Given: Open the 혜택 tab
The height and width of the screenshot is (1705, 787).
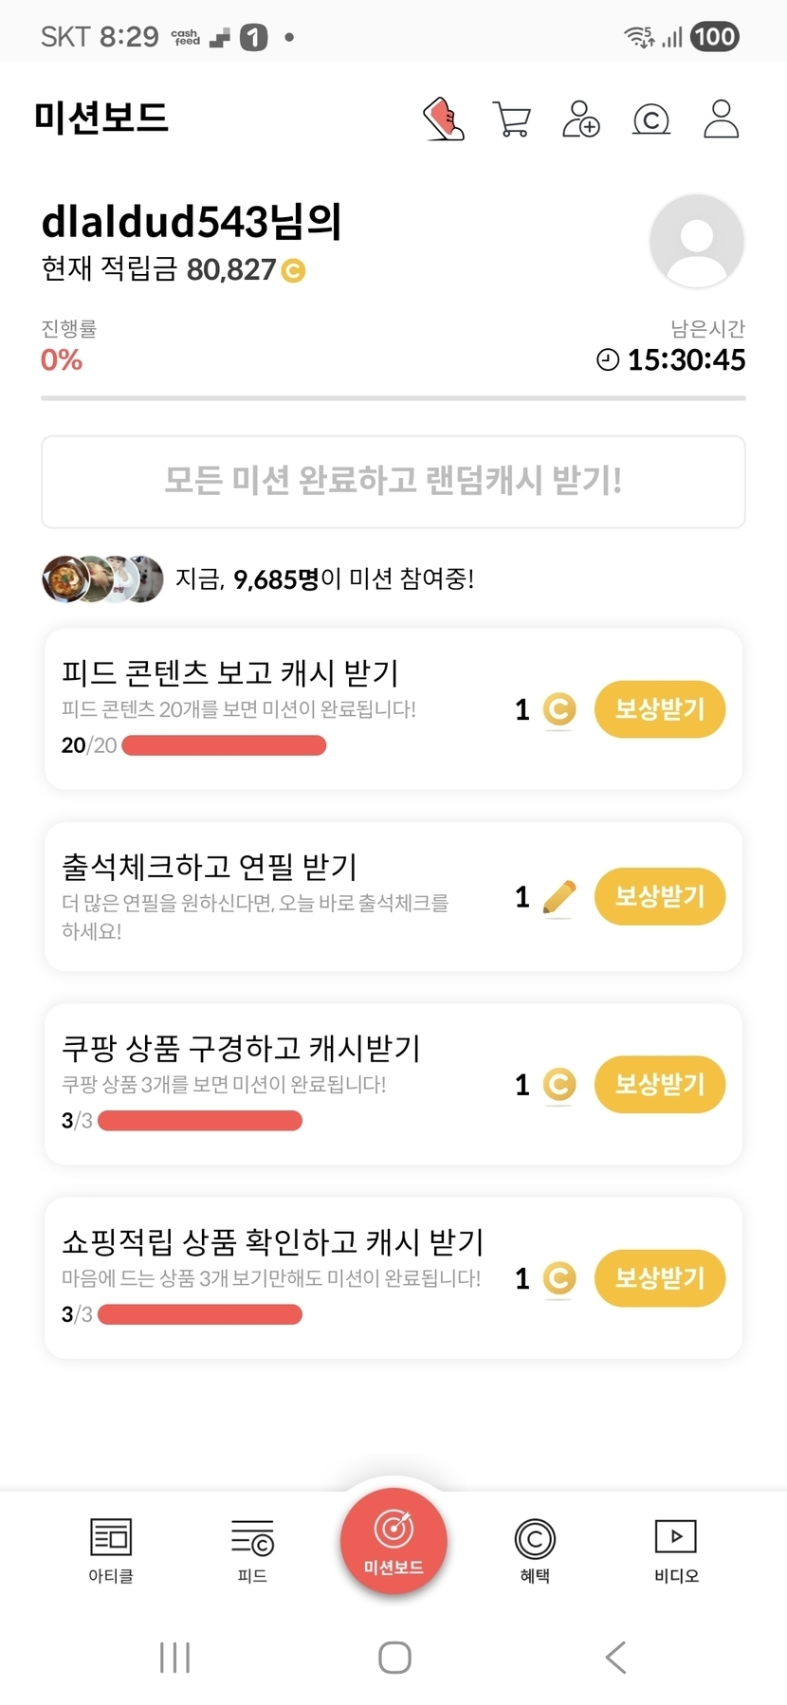Looking at the screenshot, I should click(535, 1549).
